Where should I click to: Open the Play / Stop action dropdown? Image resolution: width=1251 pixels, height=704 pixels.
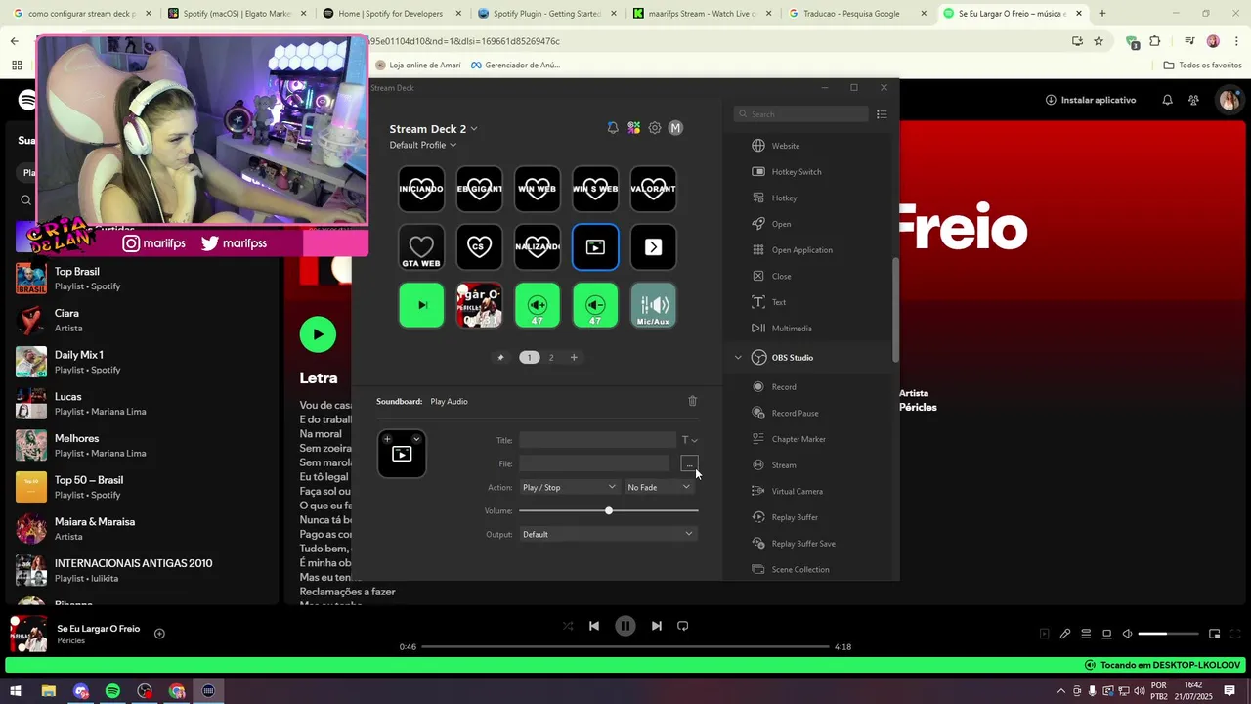569,487
